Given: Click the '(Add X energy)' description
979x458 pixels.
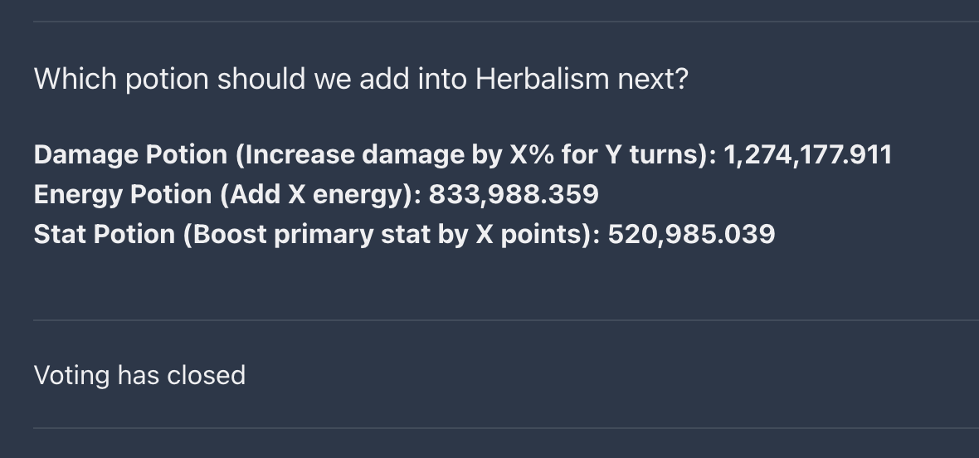Looking at the screenshot, I should [x=321, y=195].
